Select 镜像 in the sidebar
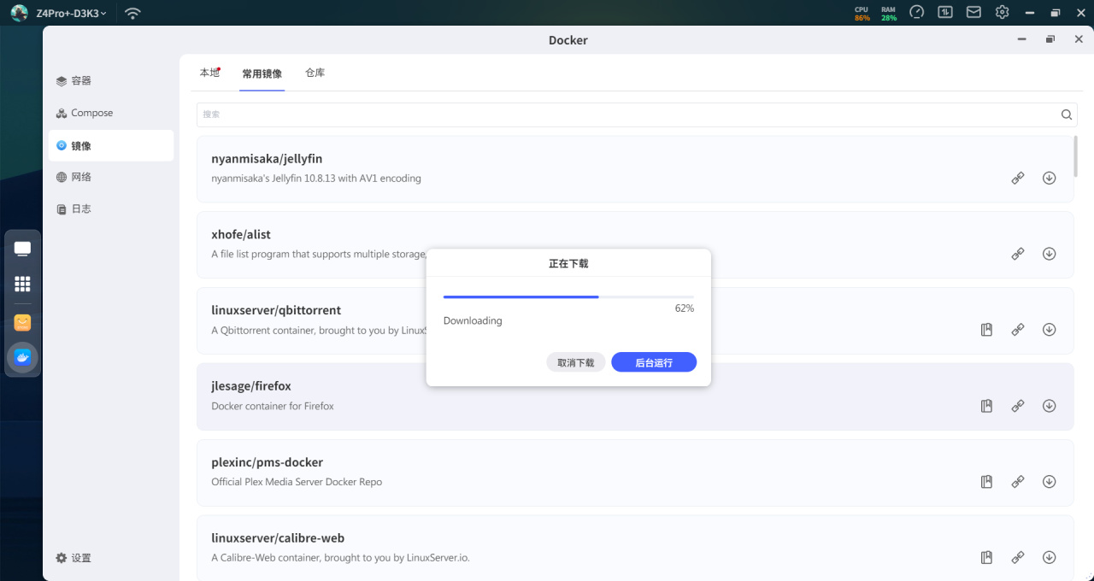The image size is (1094, 581). 111,145
